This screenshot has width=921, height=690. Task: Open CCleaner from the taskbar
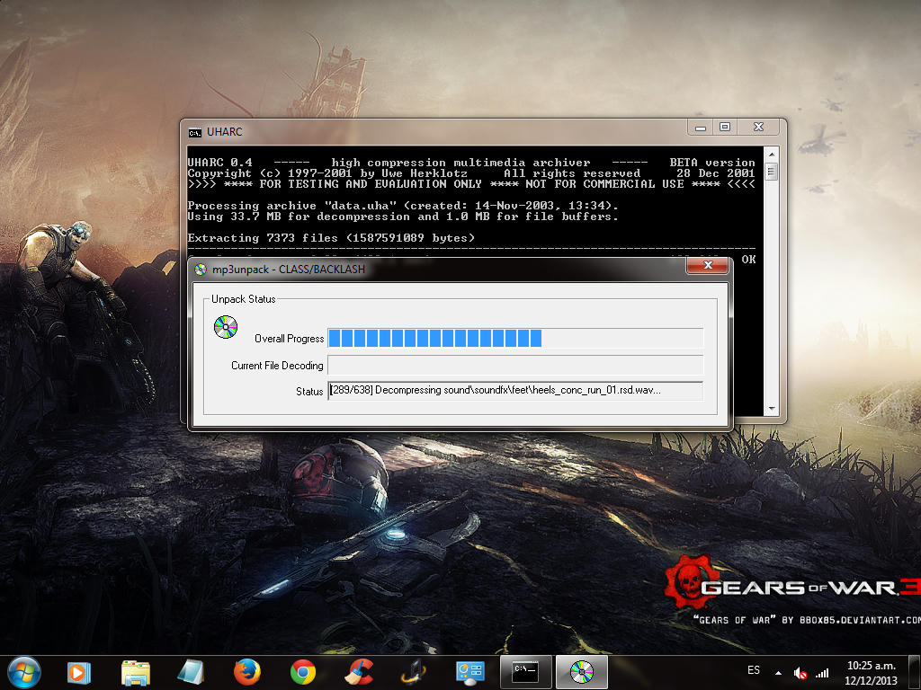pyautogui.click(x=359, y=672)
